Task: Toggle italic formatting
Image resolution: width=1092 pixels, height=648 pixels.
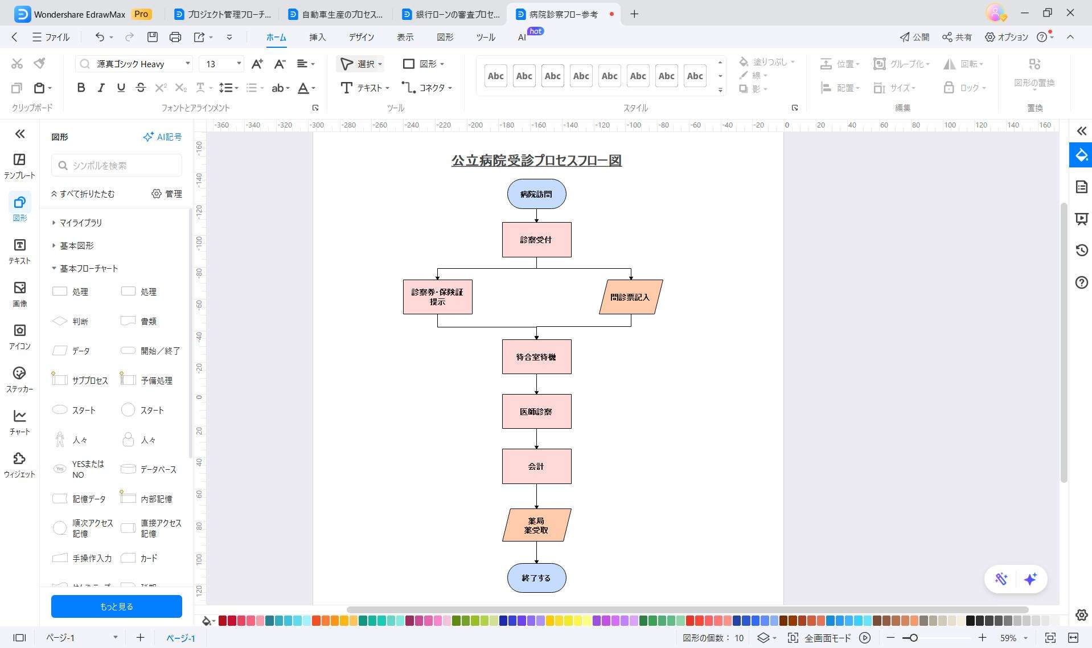Action: 101,88
